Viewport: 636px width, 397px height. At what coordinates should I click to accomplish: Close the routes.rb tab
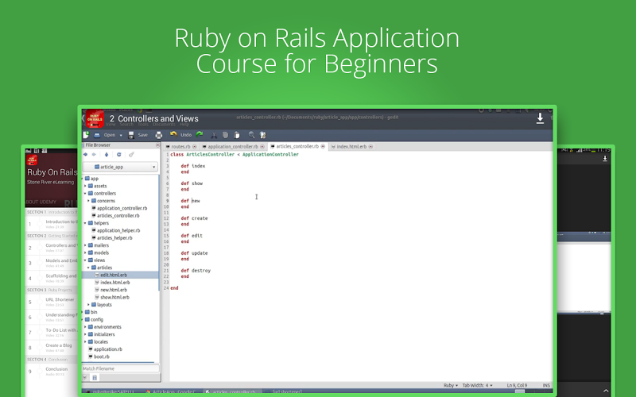194,147
